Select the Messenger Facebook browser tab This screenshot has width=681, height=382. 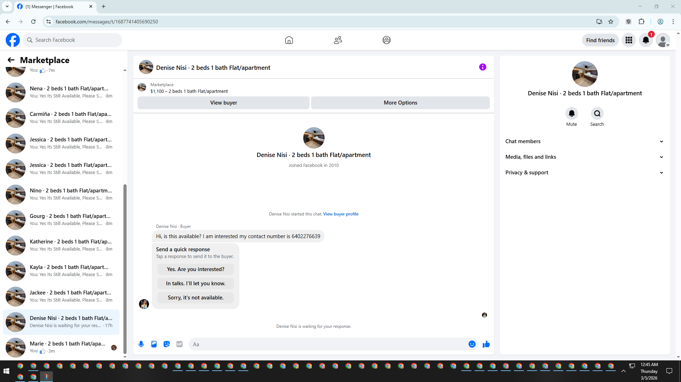tap(55, 6)
